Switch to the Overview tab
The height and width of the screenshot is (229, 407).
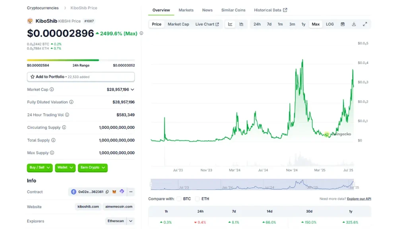click(161, 10)
